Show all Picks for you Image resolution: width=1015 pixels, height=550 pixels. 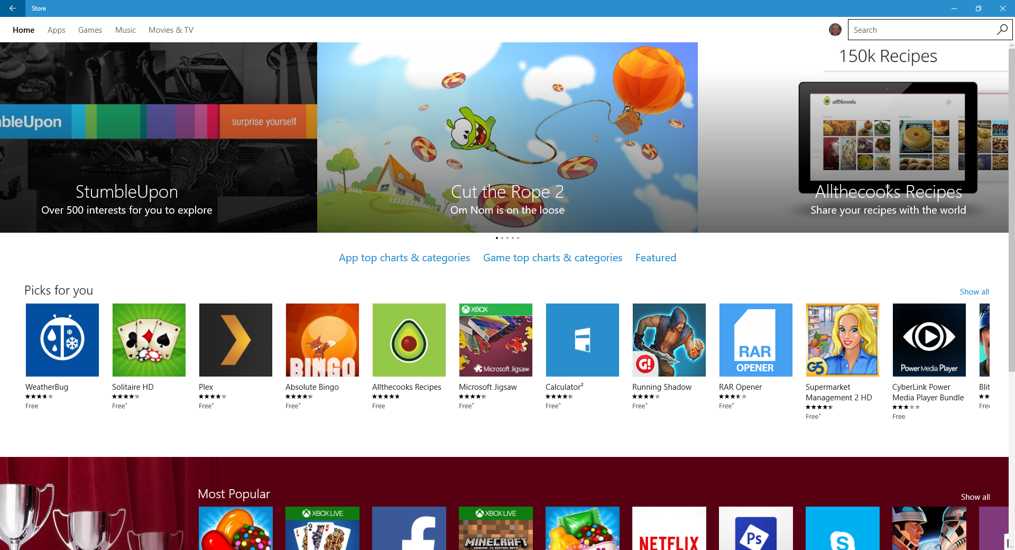click(974, 292)
